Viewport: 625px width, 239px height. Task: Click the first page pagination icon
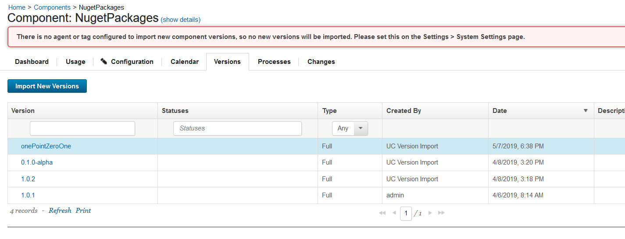pos(382,213)
